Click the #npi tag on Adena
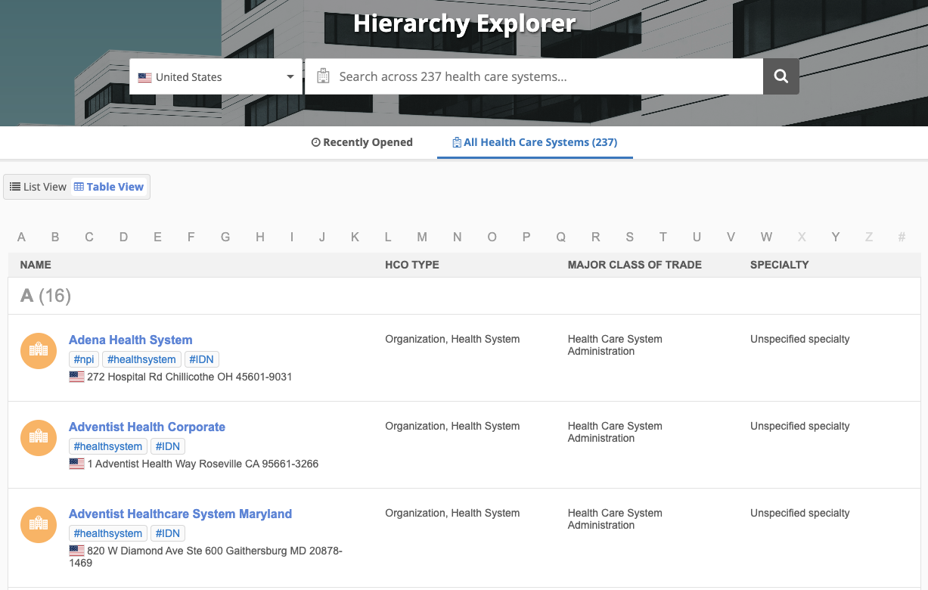The image size is (928, 590). (x=84, y=359)
